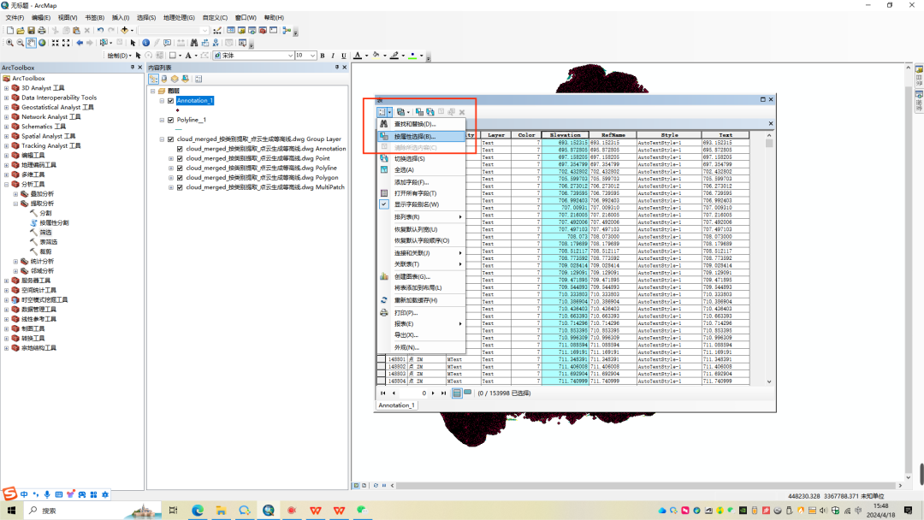
Task: Go back to previous extent arrow
Action: pos(80,43)
